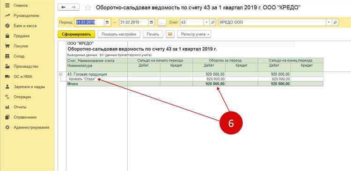
Task: Open Руководителю chart icon in sidebar
Action: click(7, 15)
